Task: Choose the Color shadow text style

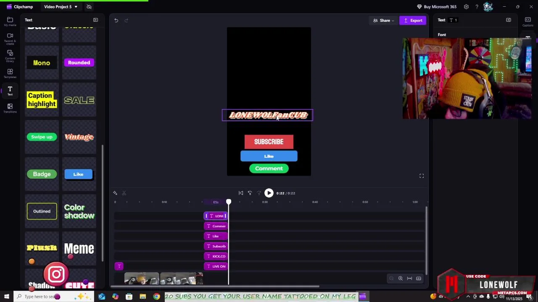Action: pos(79,211)
